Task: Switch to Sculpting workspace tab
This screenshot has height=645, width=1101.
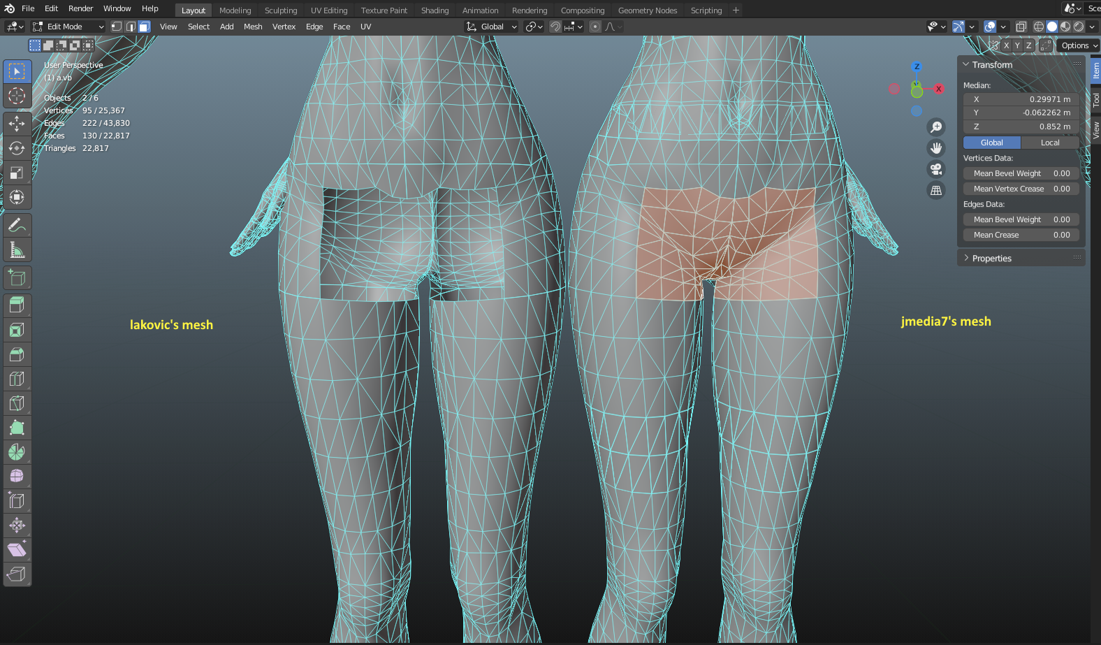Action: (x=281, y=10)
